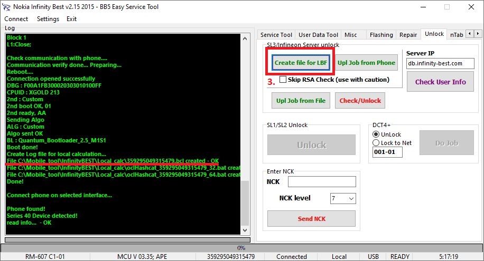Click status bar entry 'RM-607 C1-01'
This screenshot has width=484, height=261.
coord(45,257)
